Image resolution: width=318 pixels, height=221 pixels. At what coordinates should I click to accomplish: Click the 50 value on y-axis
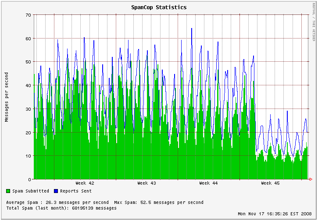(28, 62)
